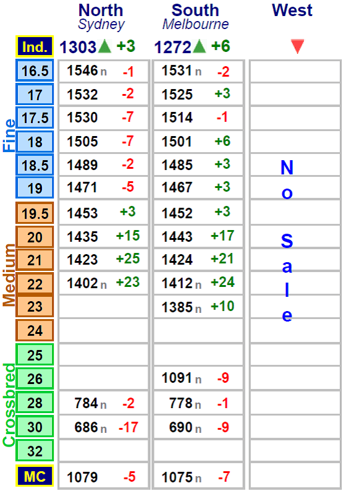Image resolution: width=346 pixels, height=491 pixels.
Task: Click the red down arrow under West
Action: click(x=297, y=46)
